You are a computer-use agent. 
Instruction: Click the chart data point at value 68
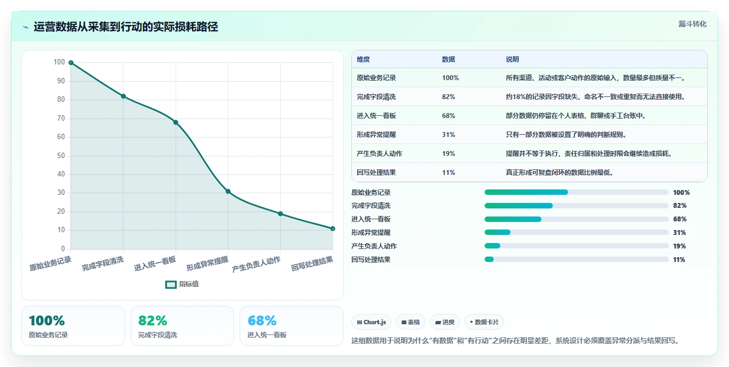tap(176, 122)
